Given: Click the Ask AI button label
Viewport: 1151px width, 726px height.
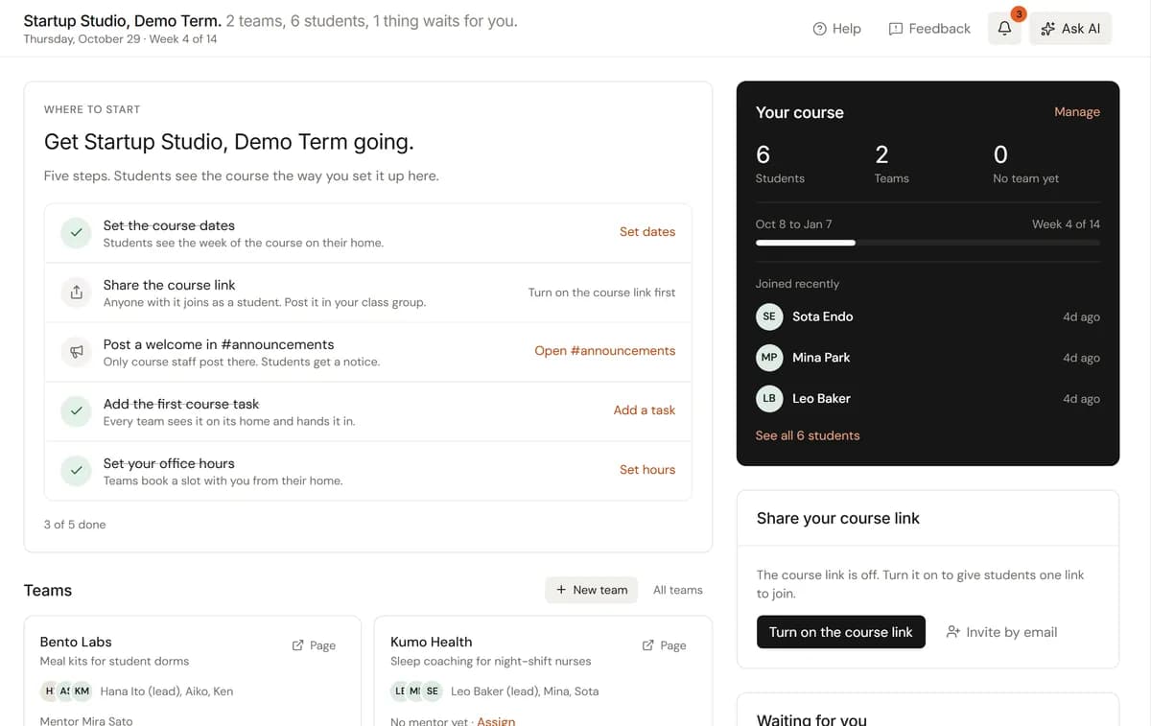Looking at the screenshot, I should click(x=1081, y=29).
